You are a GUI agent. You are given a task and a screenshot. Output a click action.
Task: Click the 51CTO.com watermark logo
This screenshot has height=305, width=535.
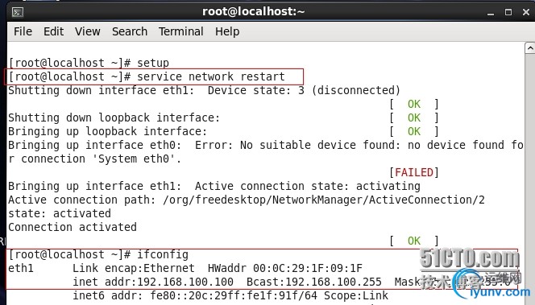[470, 258]
